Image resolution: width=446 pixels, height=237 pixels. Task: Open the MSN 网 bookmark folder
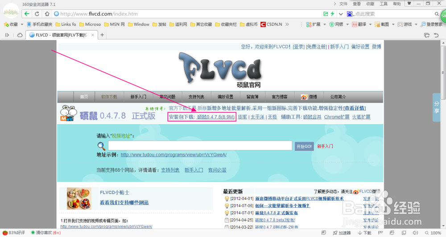point(114,24)
